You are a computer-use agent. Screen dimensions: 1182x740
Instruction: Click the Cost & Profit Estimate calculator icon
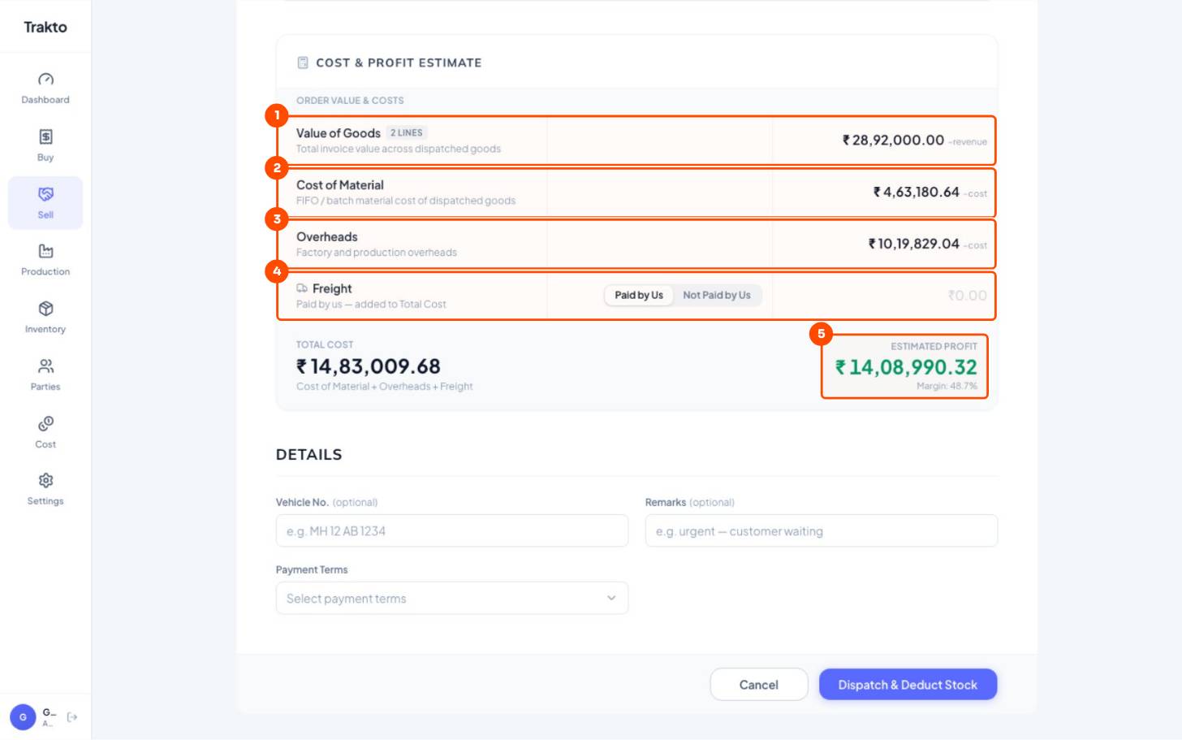pos(303,63)
